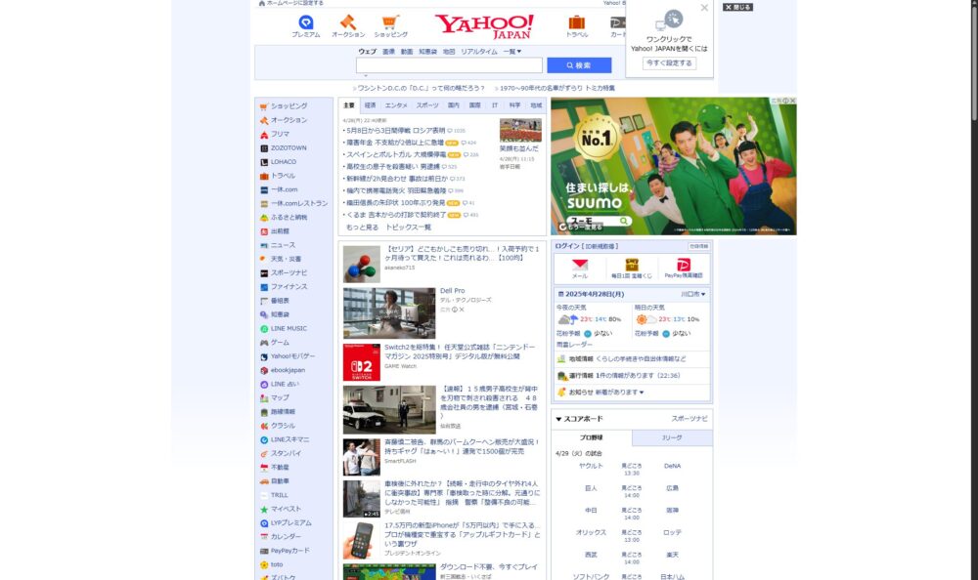This screenshot has width=978, height=580.
Task: Open the police car article thumbnail
Action: [389, 409]
